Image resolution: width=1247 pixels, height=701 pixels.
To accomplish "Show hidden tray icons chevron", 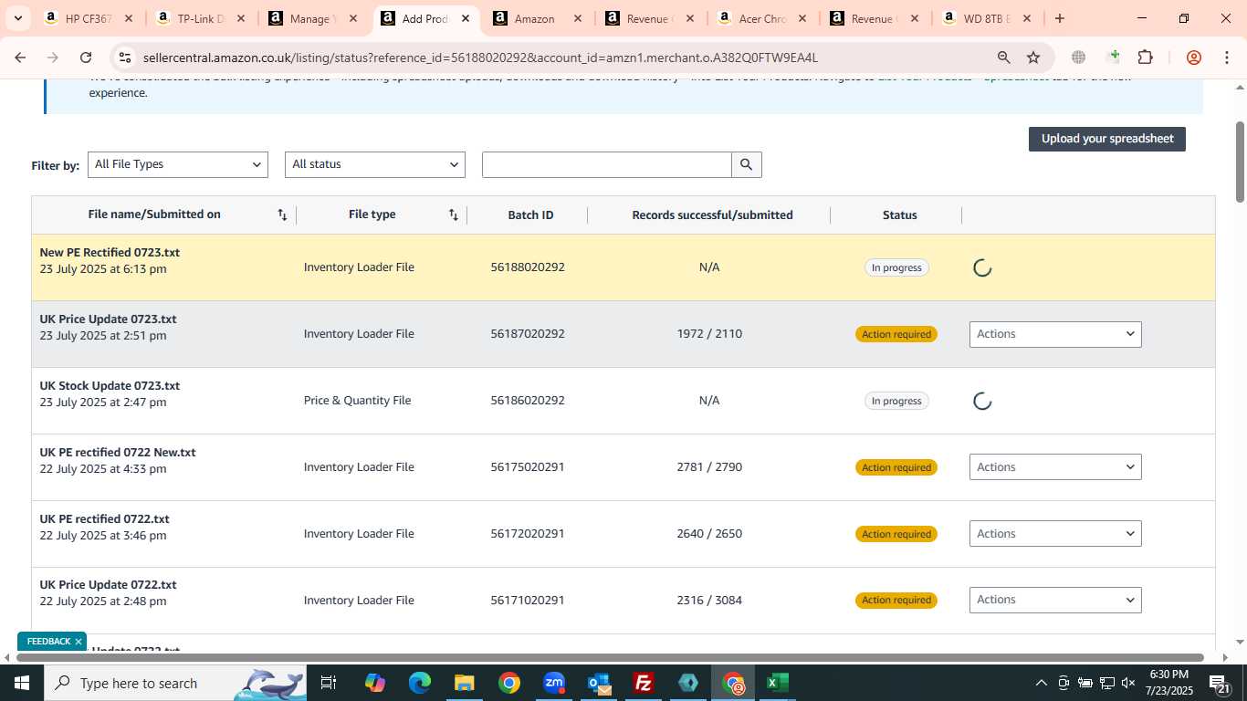I will pos(1042,683).
